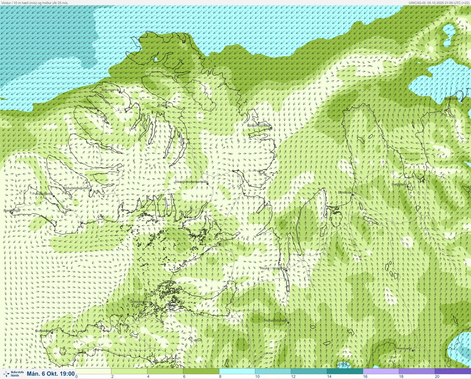Click the Hveravellir station label
Image resolution: width=471 pixels, height=379 pixels.
tap(404, 348)
